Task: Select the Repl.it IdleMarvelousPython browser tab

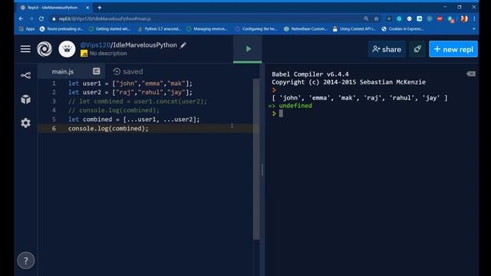Action: [x=52, y=8]
